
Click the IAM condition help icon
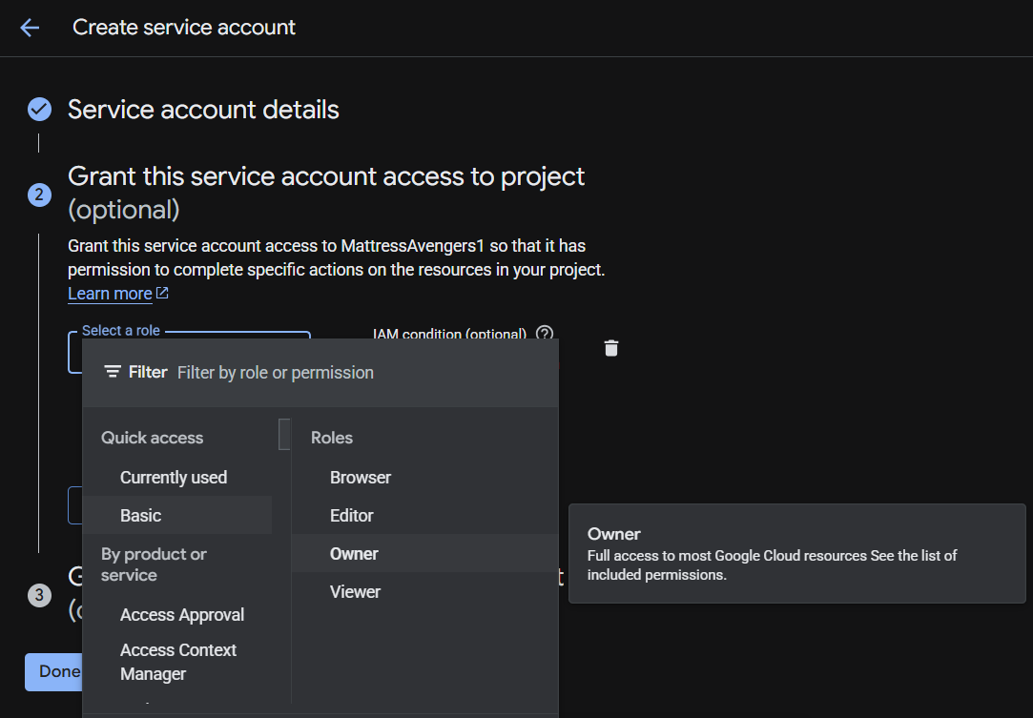[x=545, y=334]
